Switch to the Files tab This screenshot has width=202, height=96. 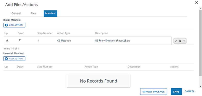pos(33,13)
